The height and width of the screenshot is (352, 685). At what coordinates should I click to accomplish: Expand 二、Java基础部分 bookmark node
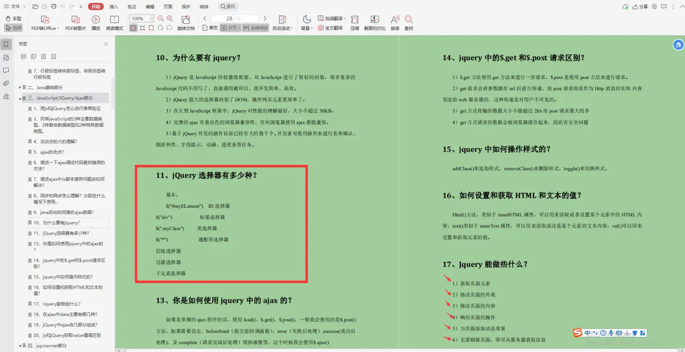(x=20, y=87)
